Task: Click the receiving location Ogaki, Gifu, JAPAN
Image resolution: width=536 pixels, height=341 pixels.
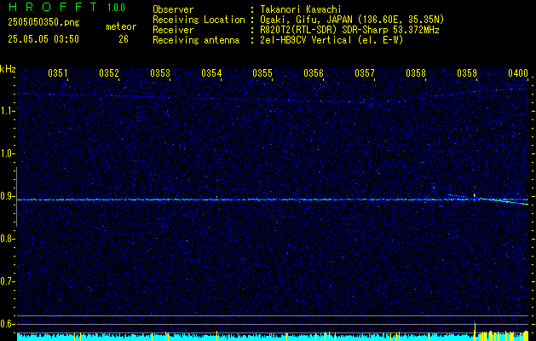Action: (x=353, y=20)
